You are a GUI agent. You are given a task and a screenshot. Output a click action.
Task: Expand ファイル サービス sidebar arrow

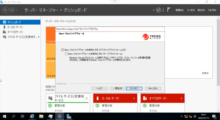coord(39,37)
